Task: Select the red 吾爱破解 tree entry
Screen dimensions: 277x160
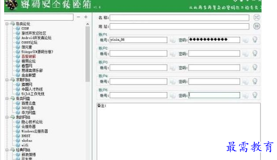Action: [28, 56]
